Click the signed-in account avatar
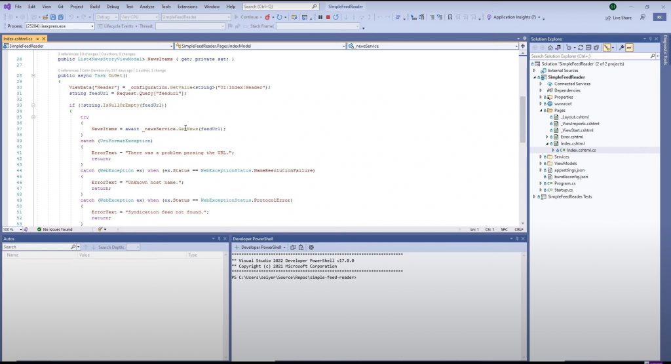The image size is (671, 364). 613,7
